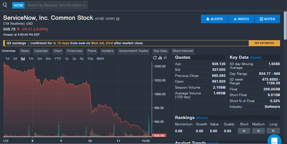The width and height of the screenshot is (287, 144).
Task: Click the Average Volume value 1.493M
Action: tap(219, 93)
